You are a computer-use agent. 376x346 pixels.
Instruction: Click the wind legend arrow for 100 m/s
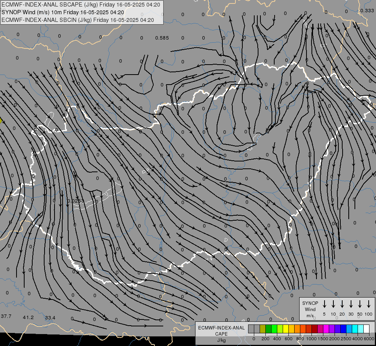click(x=369, y=304)
